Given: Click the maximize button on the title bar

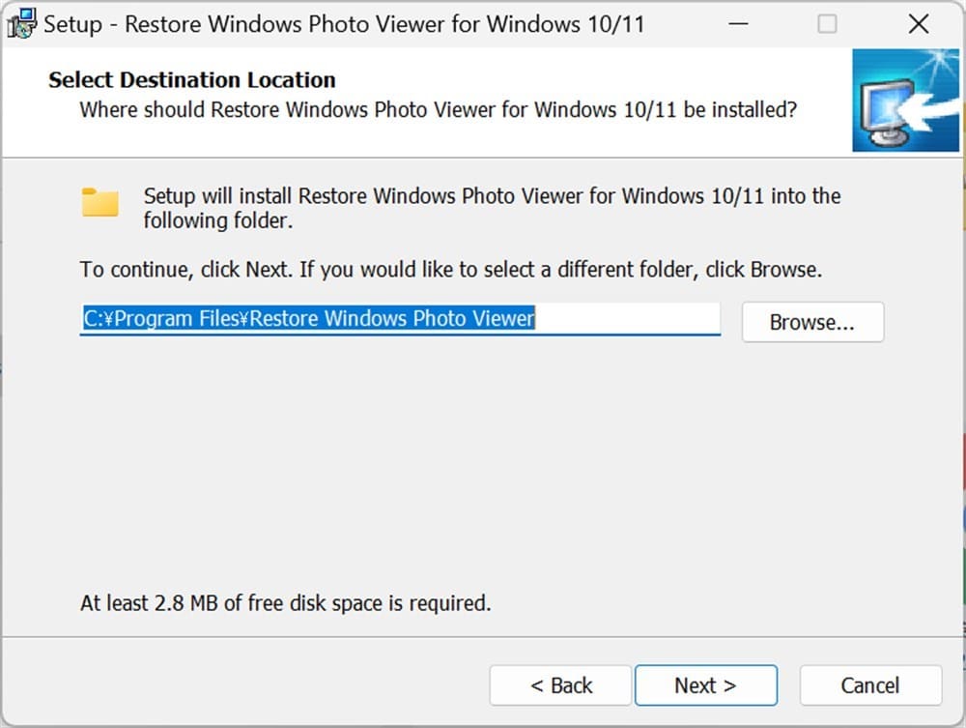Looking at the screenshot, I should 828,22.
